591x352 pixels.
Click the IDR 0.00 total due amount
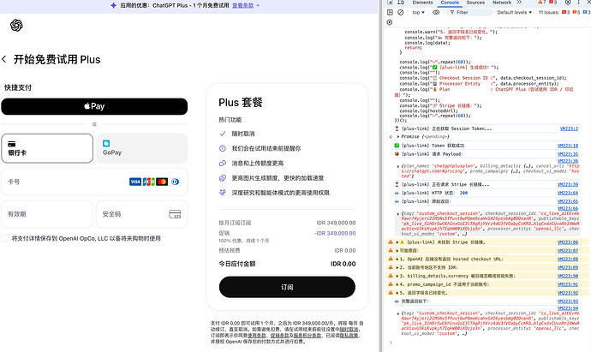pos(343,264)
